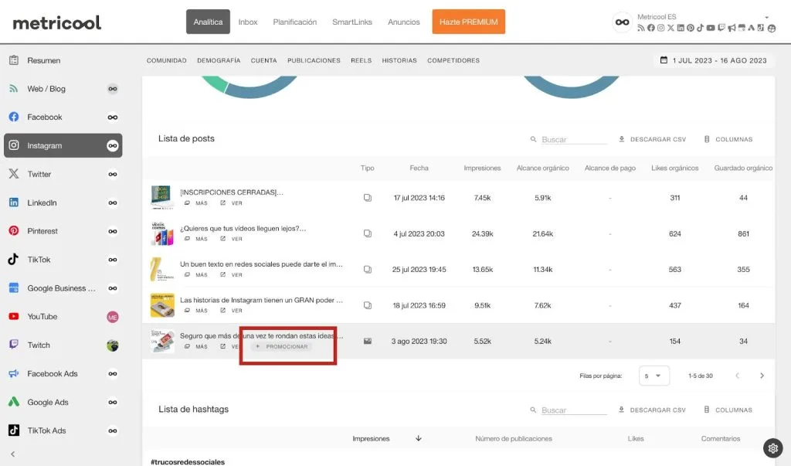This screenshot has width=791, height=466.
Task: Open the date range picker
Action: [713, 60]
